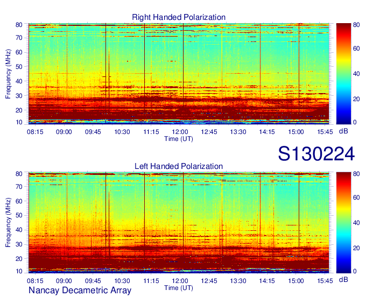Click the 09:45 tick under Right Handed plot
This screenshot has height=297, width=366.
point(93,132)
